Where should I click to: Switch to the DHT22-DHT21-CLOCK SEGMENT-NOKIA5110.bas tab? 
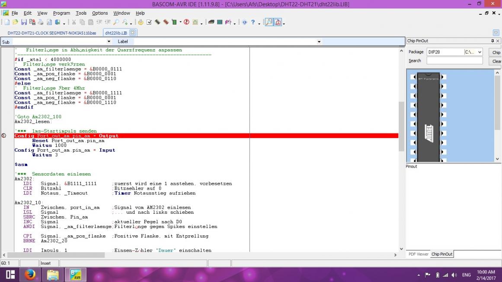click(52, 33)
